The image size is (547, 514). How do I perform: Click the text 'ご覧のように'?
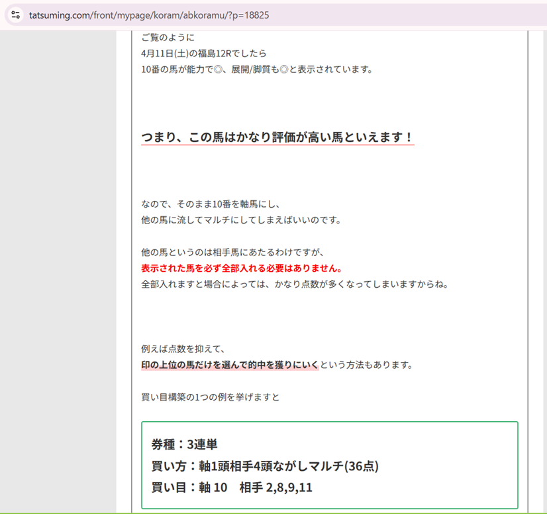(x=168, y=37)
